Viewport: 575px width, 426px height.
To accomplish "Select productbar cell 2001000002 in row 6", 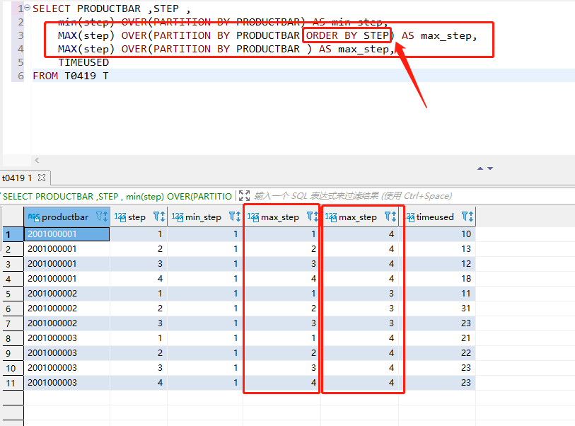I will click(66, 309).
